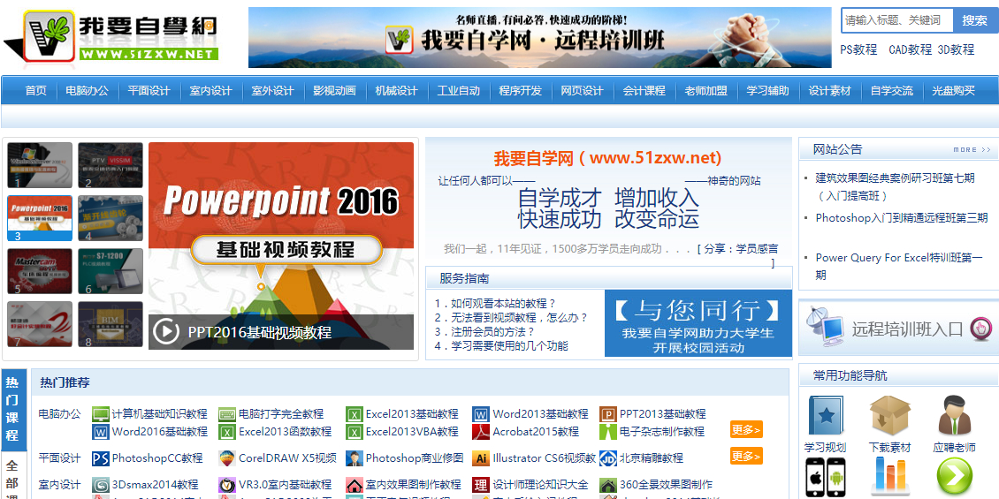Open the 下载素材 box icon
The height and width of the screenshot is (499, 999).
point(889,416)
